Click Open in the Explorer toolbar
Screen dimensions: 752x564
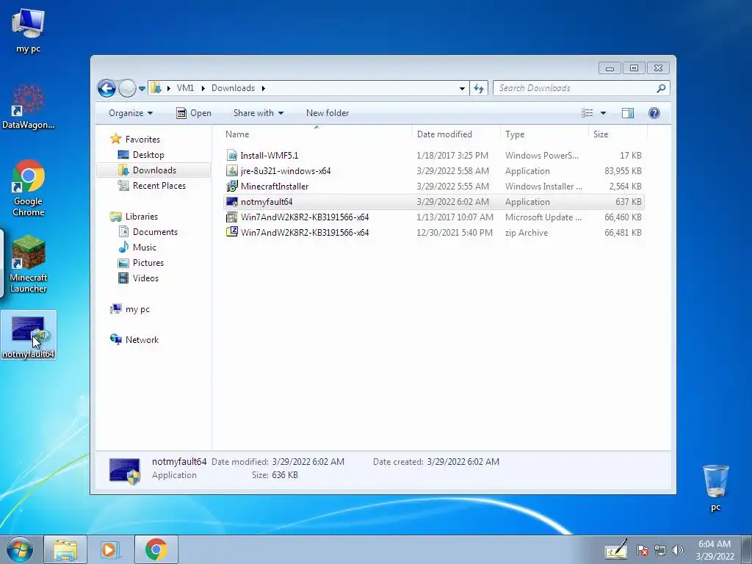(194, 113)
